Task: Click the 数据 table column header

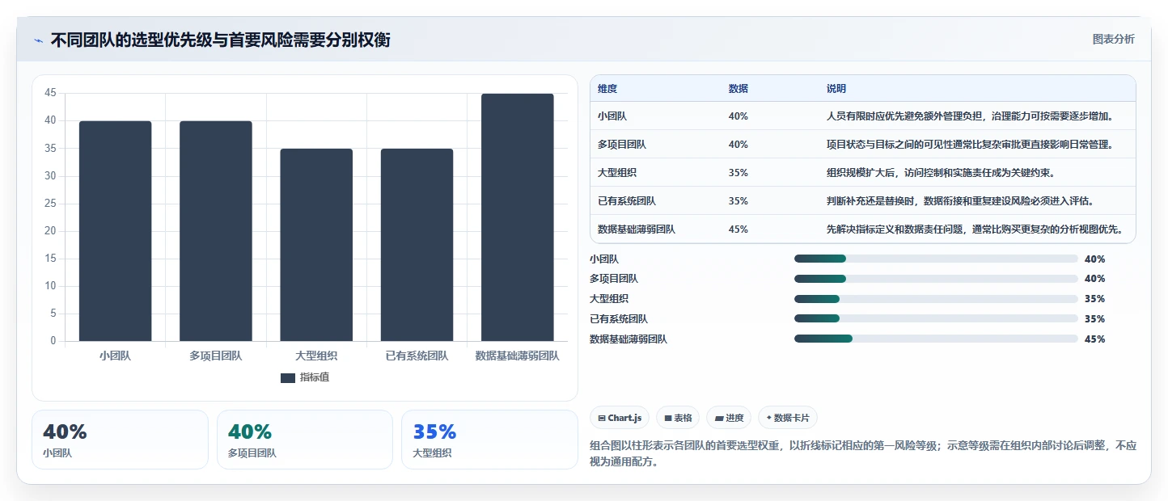Action: point(738,89)
